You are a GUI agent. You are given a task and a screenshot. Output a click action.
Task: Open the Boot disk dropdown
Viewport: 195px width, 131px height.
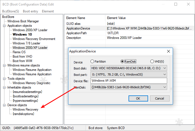point(129,68)
